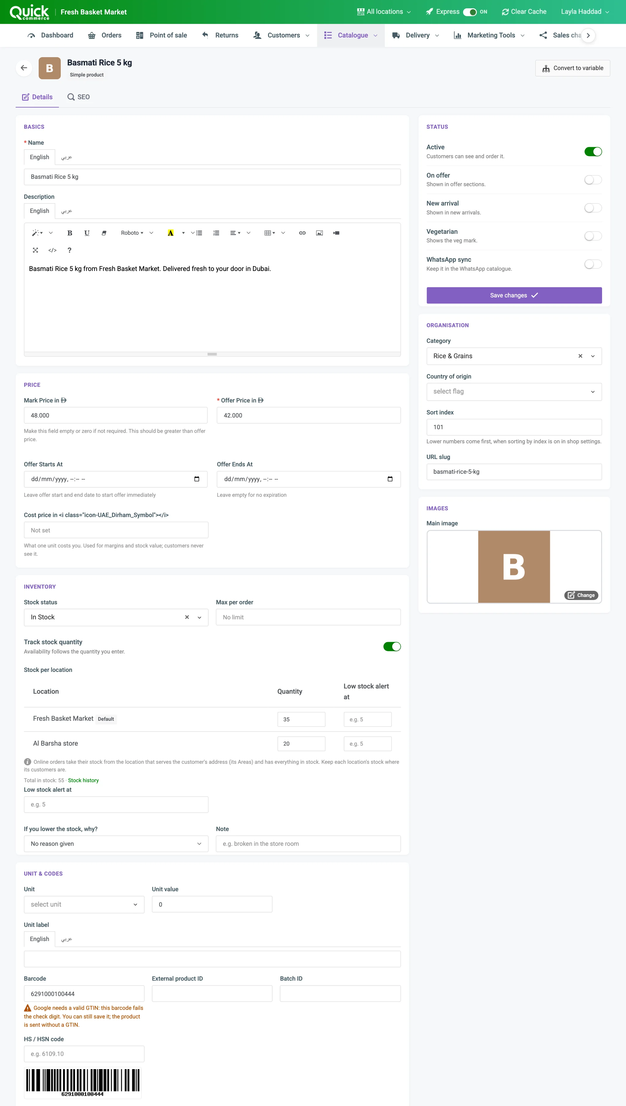
Task: Click the Save changes button
Action: [514, 295]
